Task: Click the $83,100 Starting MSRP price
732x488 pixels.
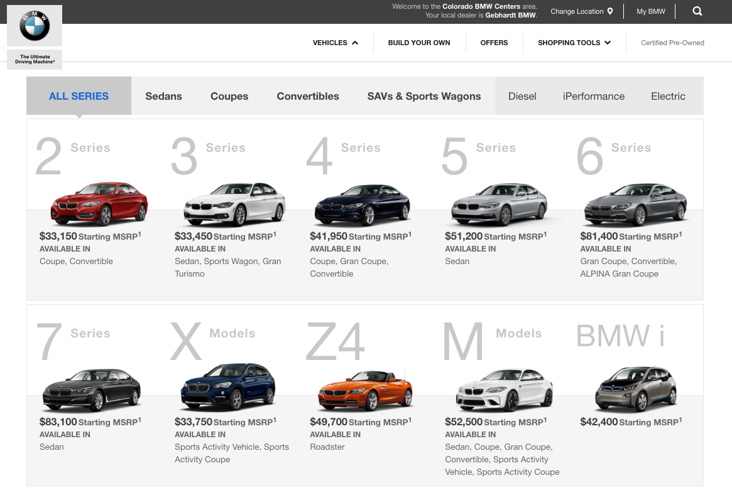Action: point(90,422)
